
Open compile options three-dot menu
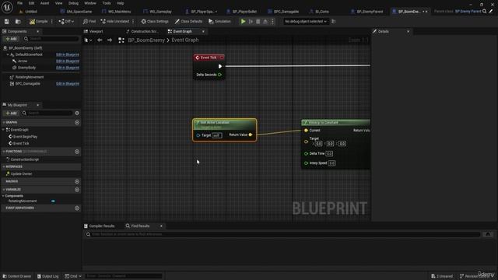click(52, 21)
